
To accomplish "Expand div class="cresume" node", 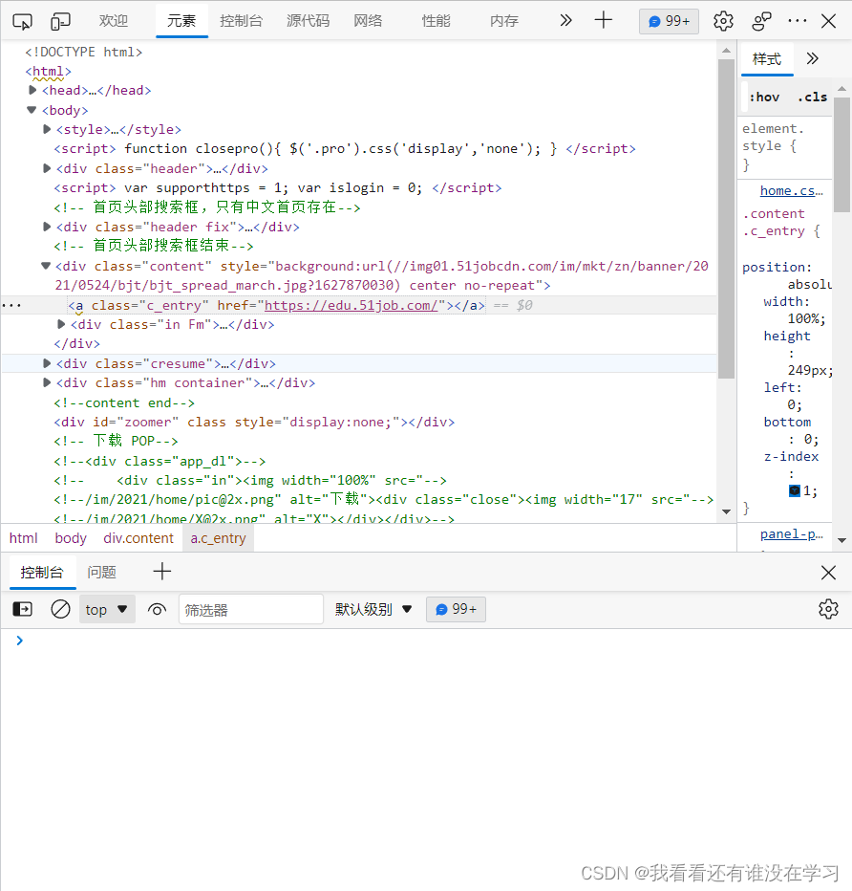I will [48, 363].
